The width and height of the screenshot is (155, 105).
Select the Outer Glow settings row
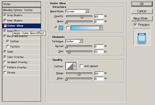point(21,26)
